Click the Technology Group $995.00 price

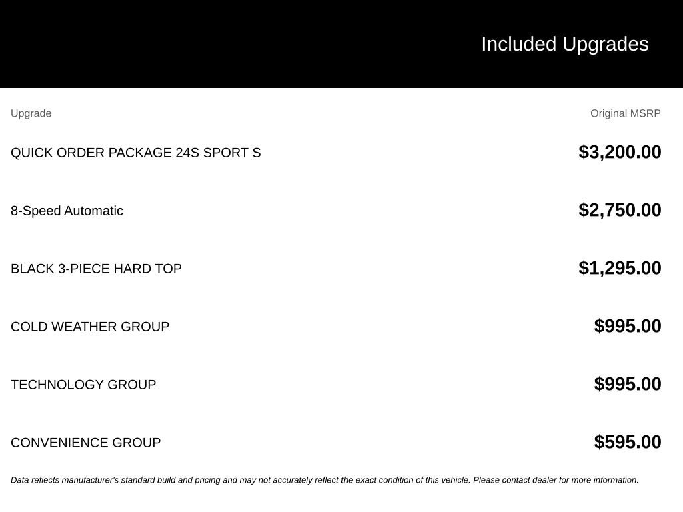point(627,383)
